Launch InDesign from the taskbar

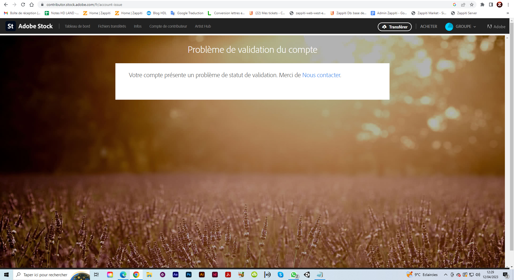(x=215, y=275)
